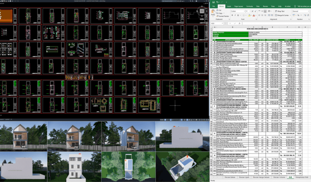The height and width of the screenshot is (182, 311).
Task: Click the Increase Decimal icon
Action: point(305,15)
